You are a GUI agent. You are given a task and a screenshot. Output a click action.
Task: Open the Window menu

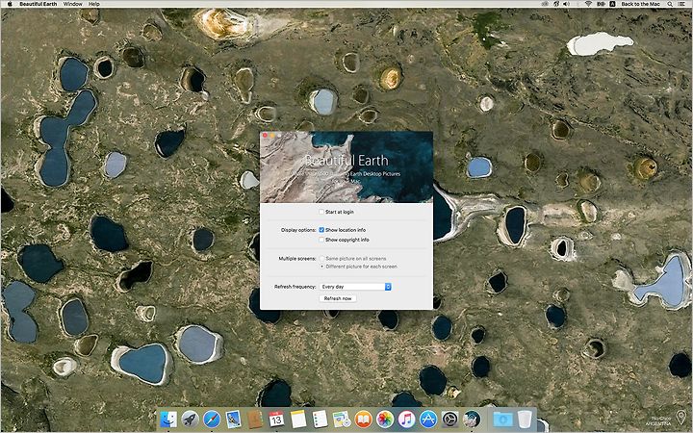72,4
